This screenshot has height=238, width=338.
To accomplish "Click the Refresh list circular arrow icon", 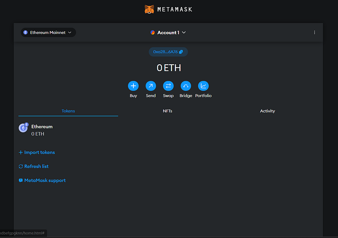I will click(x=21, y=167).
